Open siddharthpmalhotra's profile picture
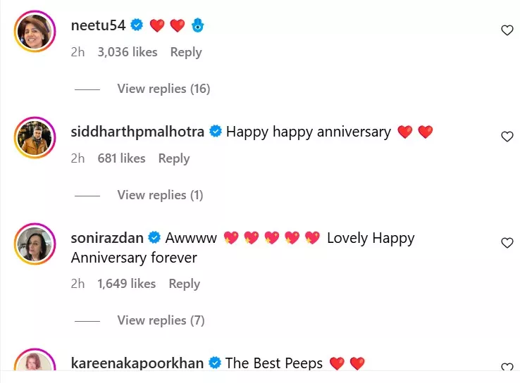Viewport: 520px width, 383px height. [x=35, y=137]
